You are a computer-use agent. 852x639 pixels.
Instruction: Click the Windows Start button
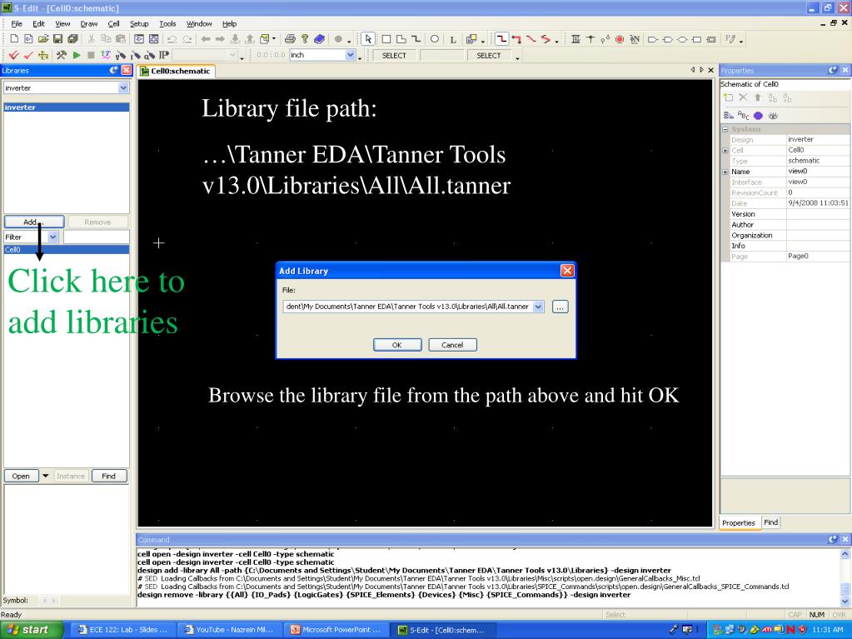click(31, 629)
